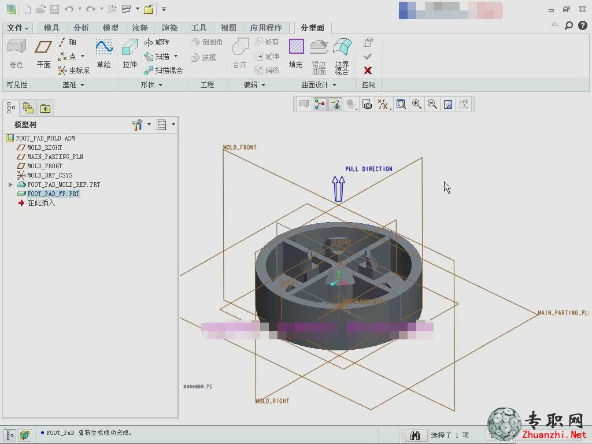The height and width of the screenshot is (444, 592).
Task: Open the 曲面设计 group dropdown
Action: tap(319, 85)
